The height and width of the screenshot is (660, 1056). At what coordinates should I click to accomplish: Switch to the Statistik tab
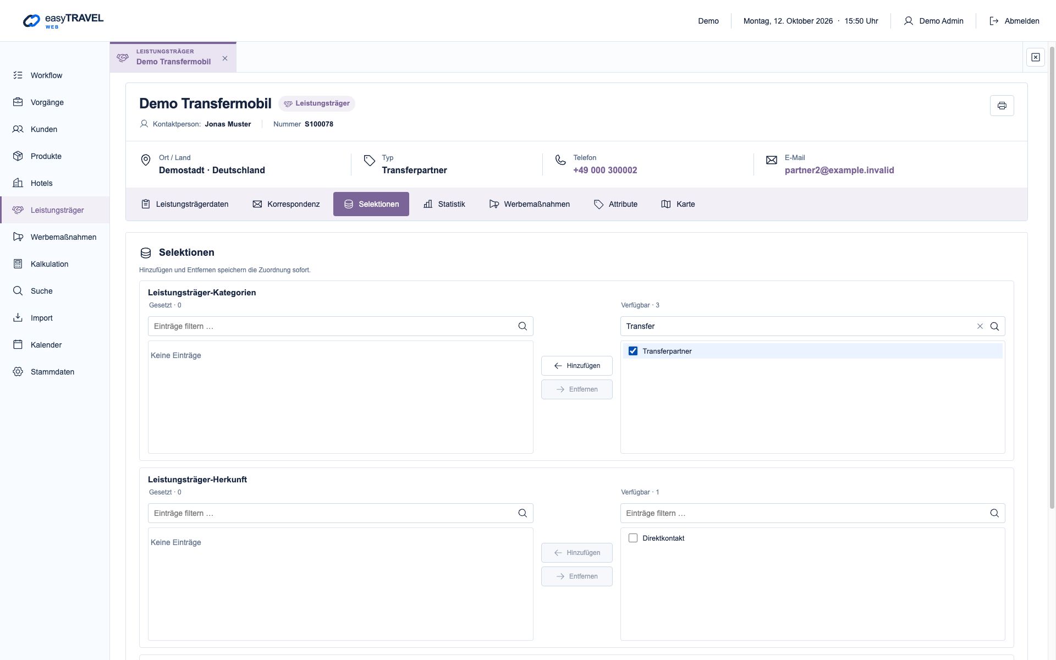coord(444,204)
